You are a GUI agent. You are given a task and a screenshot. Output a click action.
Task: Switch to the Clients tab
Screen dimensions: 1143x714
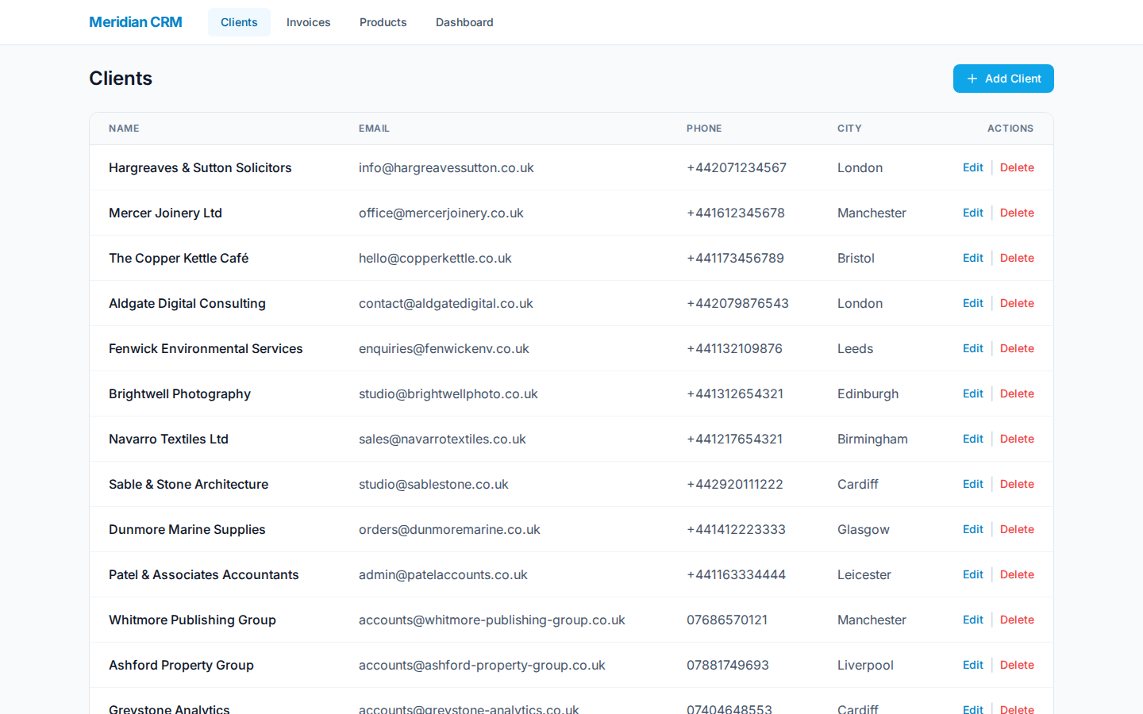[x=239, y=22]
